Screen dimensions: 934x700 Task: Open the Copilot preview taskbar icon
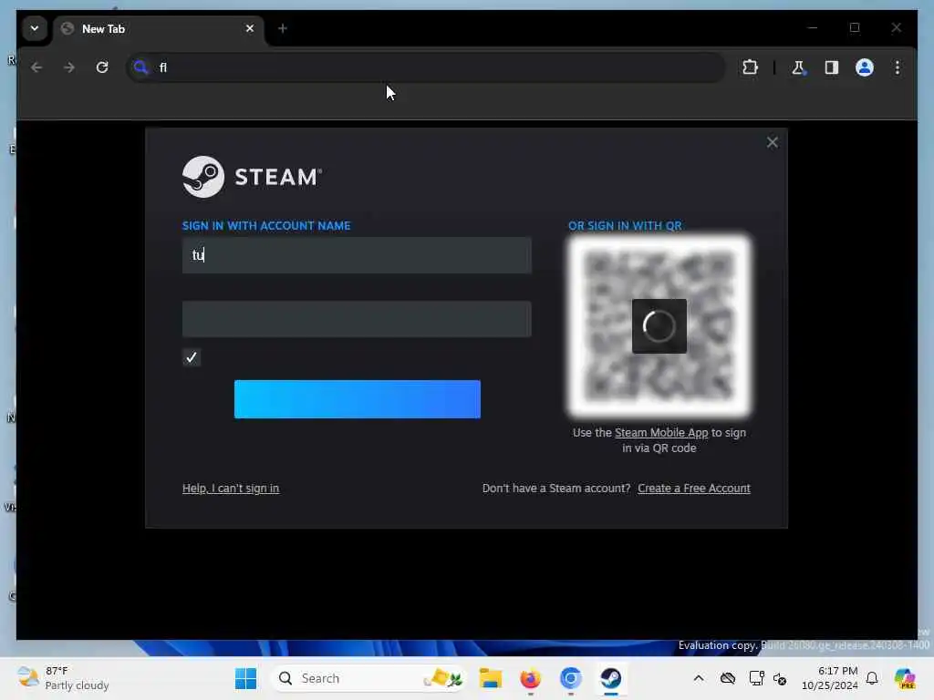pos(905,678)
